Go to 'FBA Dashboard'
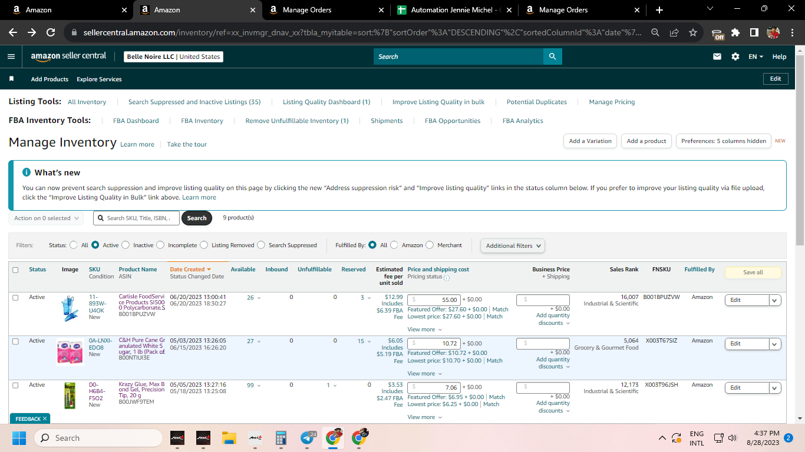Screen dimensions: 805x452 click(136, 121)
